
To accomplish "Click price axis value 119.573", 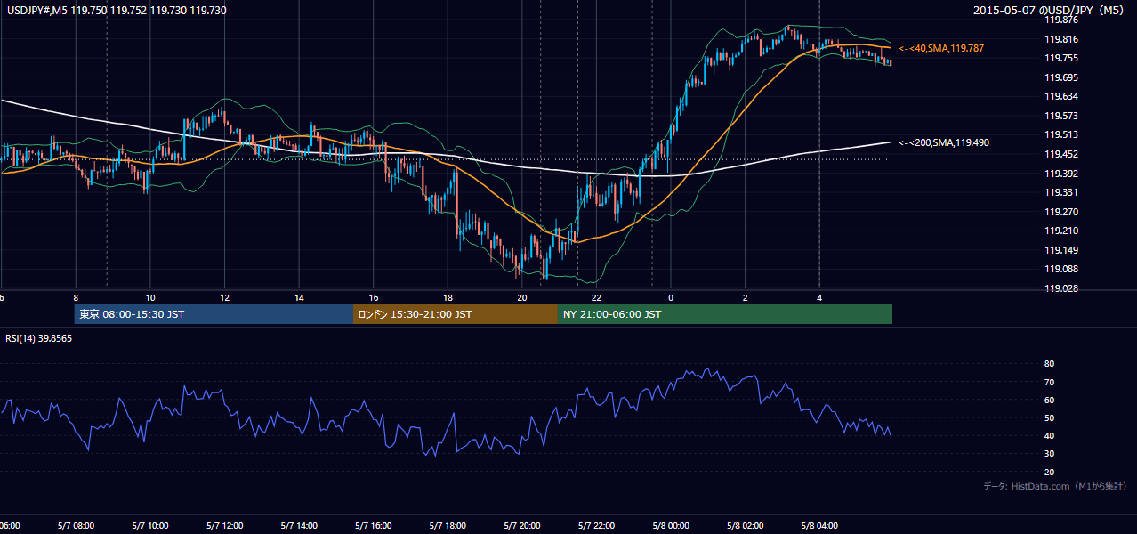I will pos(1061,116).
